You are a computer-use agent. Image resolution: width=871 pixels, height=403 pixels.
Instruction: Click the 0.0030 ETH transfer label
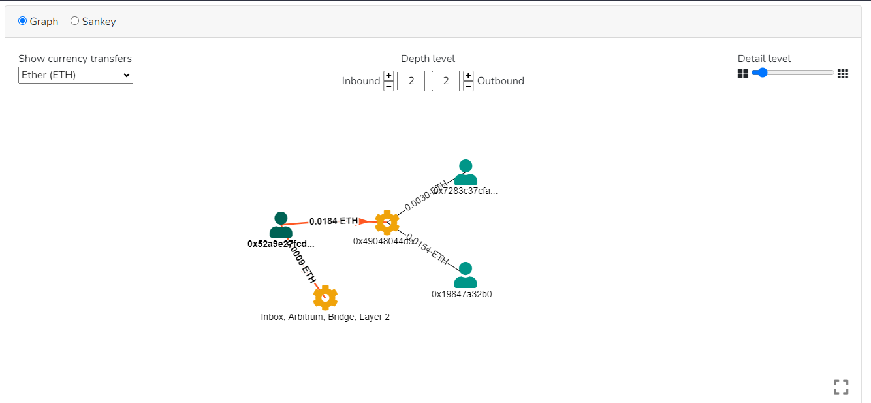[x=426, y=195]
